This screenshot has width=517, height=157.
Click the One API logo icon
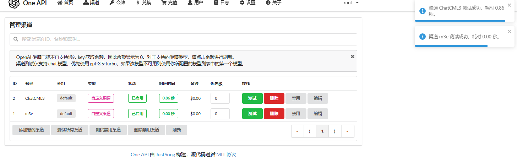tap(13, 3)
